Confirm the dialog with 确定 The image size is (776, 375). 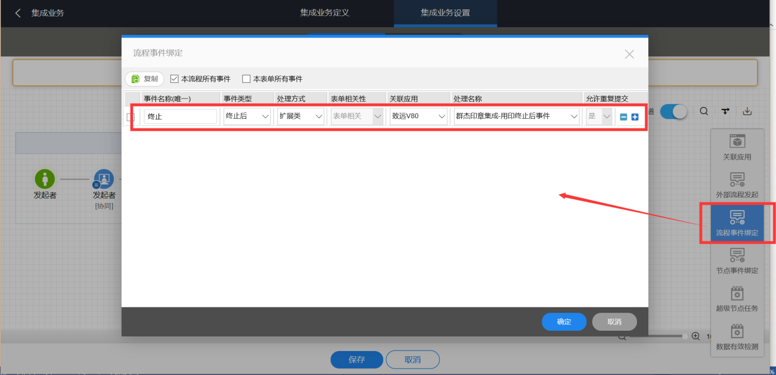coord(564,322)
